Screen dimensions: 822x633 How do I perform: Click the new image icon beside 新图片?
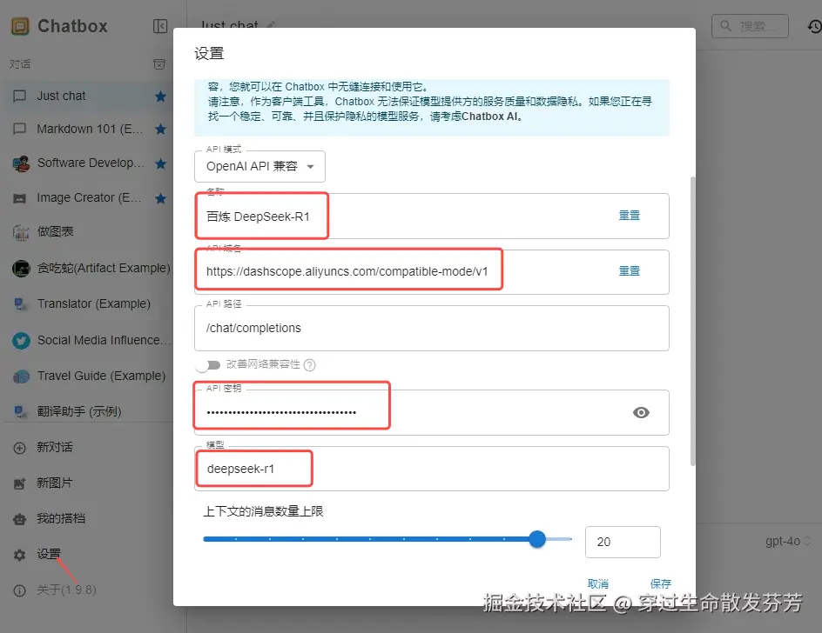point(19,483)
